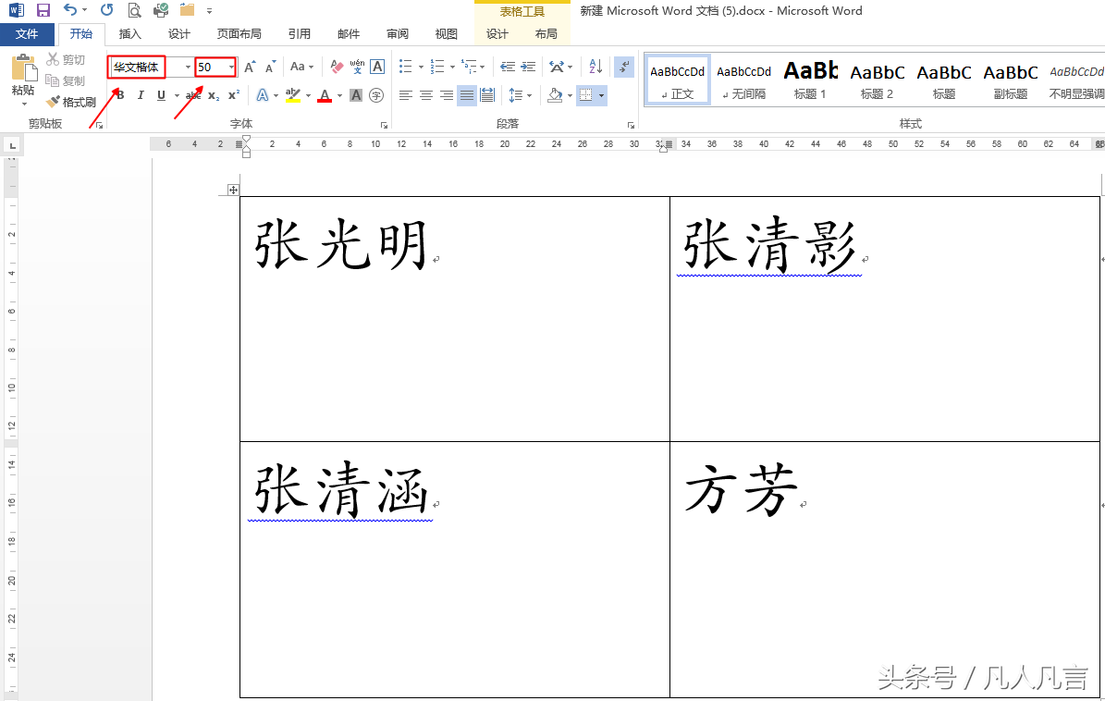Click the Character Border icon
The image size is (1105, 701).
tap(377, 67)
